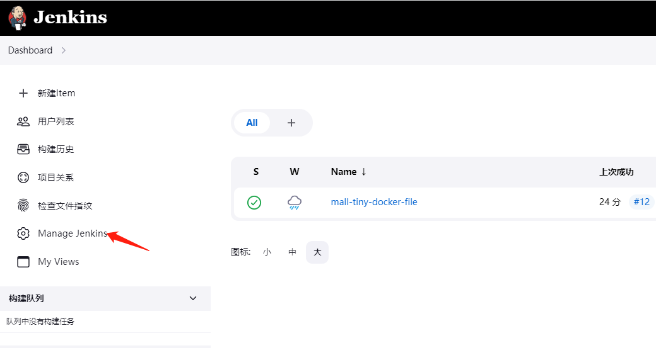The image size is (656, 348).
Task: Click the green success status icon
Action: 254,203
